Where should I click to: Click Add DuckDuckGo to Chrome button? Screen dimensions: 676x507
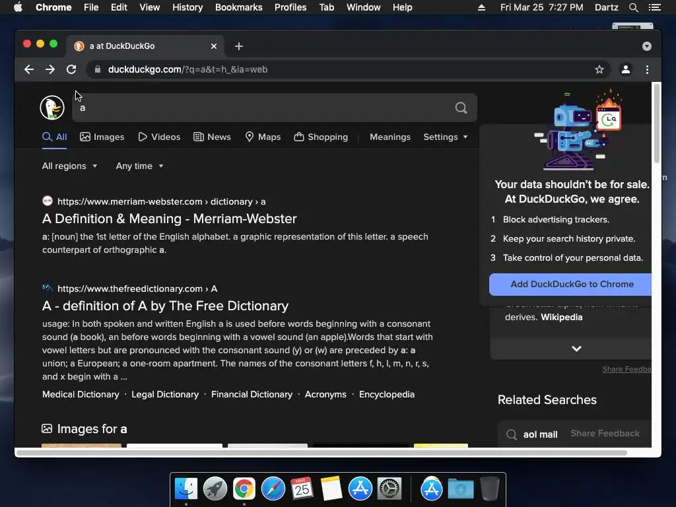[570, 284]
